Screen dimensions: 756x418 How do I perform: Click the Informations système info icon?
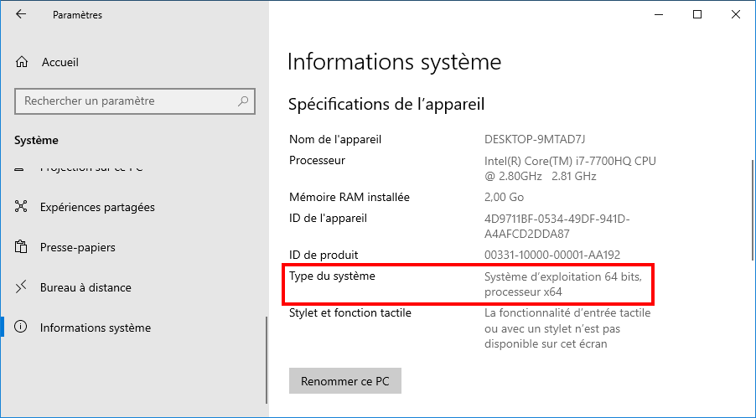click(x=23, y=328)
